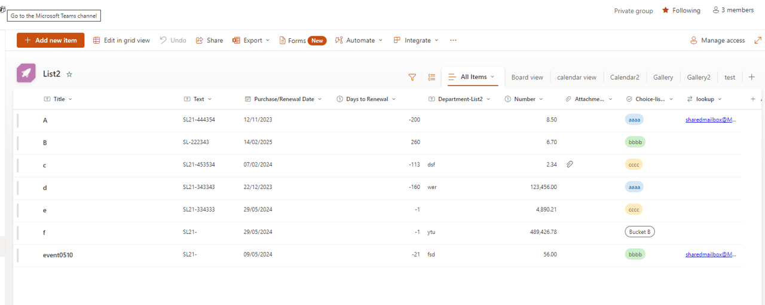Image resolution: width=765 pixels, height=305 pixels.
Task: Click Edit in grid view
Action: pos(121,40)
